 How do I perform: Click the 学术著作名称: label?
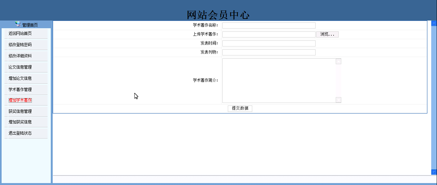click(x=206, y=25)
